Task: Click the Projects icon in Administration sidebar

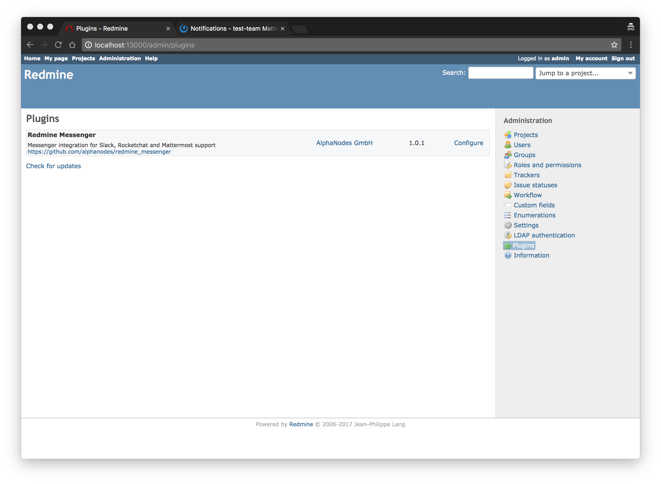Action: coord(508,135)
